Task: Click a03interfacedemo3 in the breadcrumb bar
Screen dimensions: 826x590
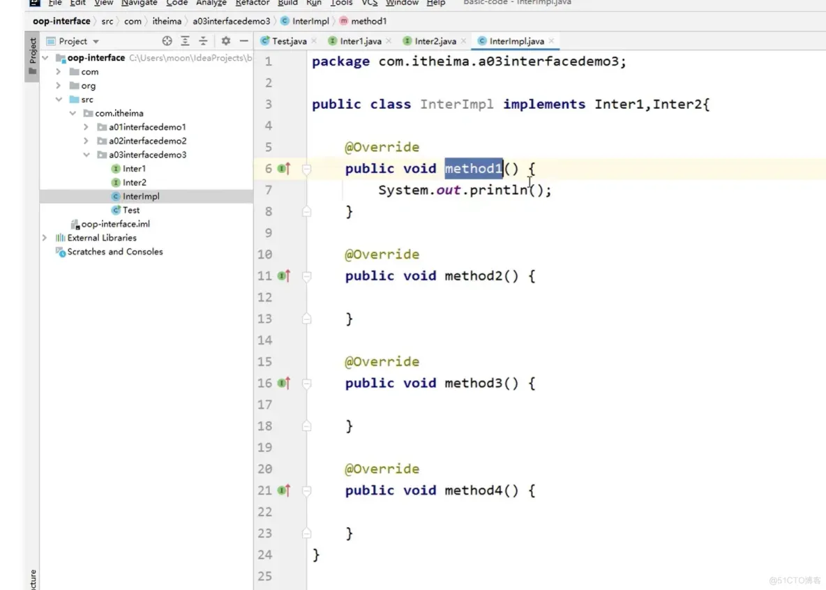Action: 231,22
